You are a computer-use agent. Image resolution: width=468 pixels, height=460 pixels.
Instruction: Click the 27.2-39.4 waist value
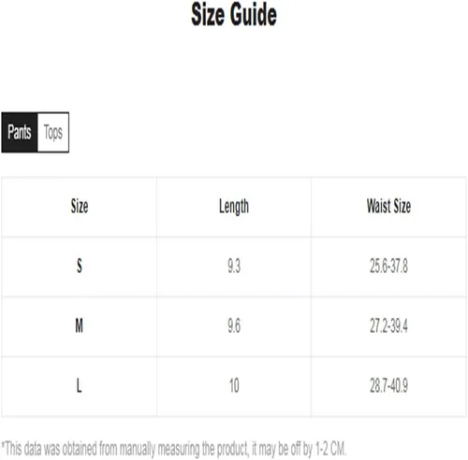(x=388, y=326)
